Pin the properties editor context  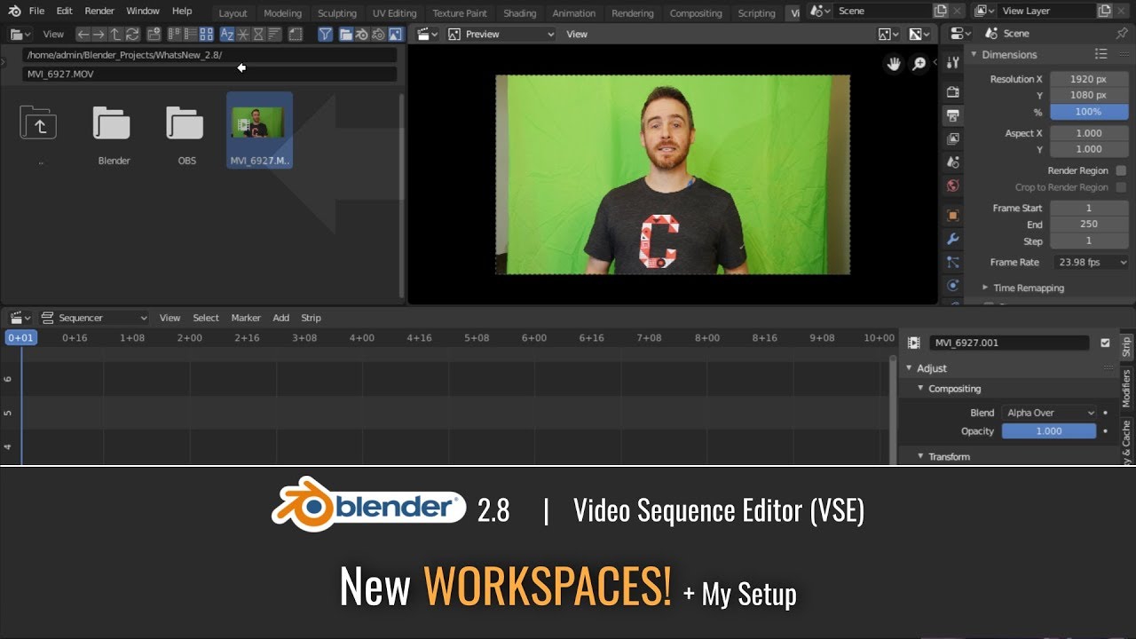pos(1123,33)
